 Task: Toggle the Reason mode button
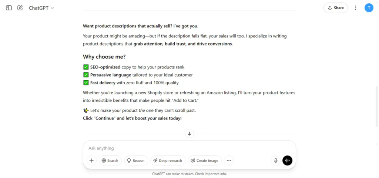click(x=136, y=160)
